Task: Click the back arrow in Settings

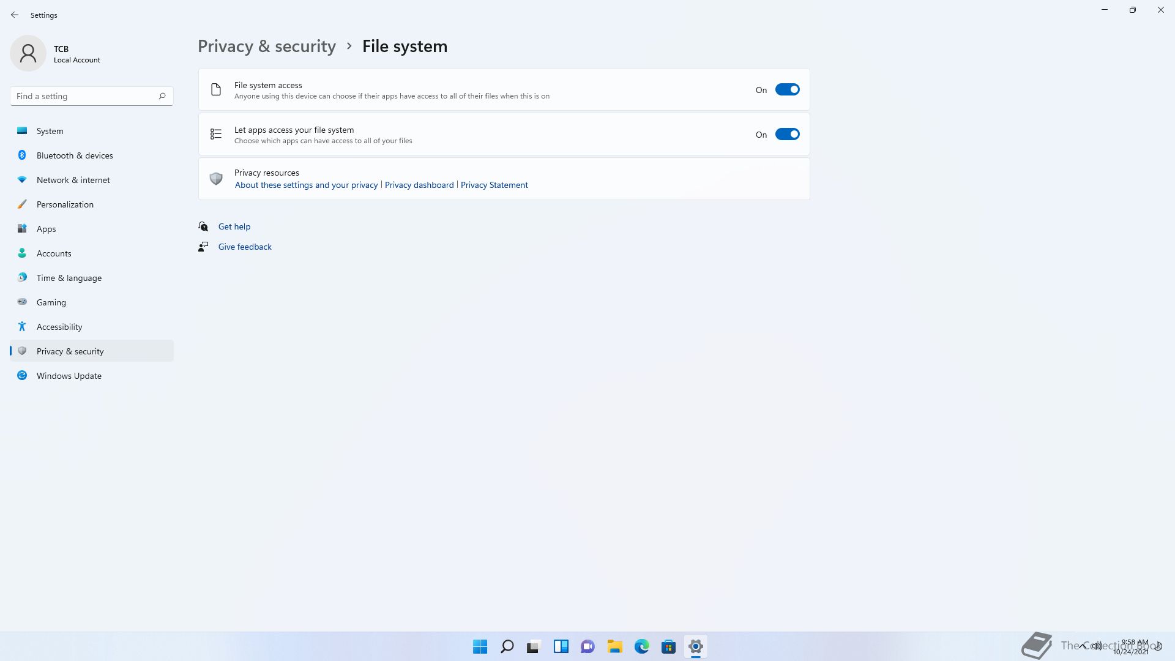Action: click(x=15, y=15)
